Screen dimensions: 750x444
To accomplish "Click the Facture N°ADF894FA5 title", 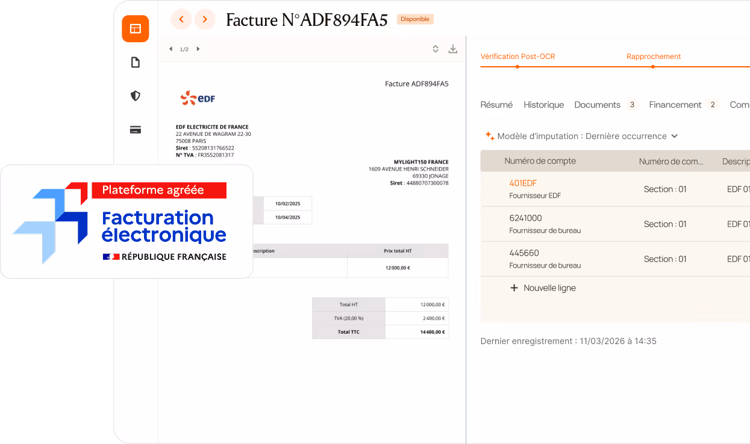I will pos(307,20).
